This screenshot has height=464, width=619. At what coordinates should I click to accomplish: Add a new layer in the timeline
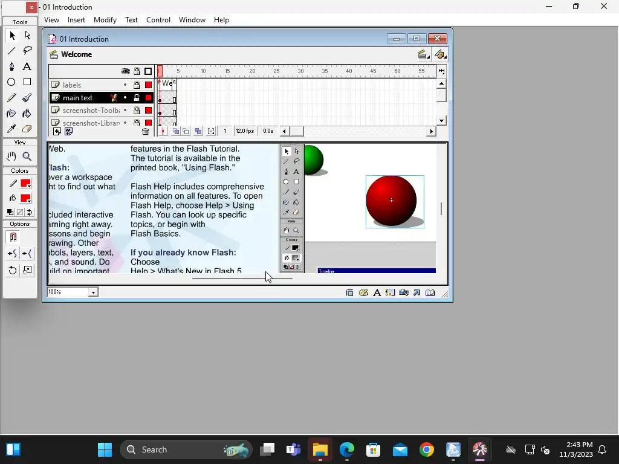57,132
